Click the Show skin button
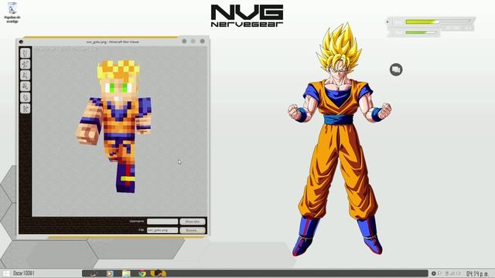The height and width of the screenshot is (278, 495). click(193, 222)
